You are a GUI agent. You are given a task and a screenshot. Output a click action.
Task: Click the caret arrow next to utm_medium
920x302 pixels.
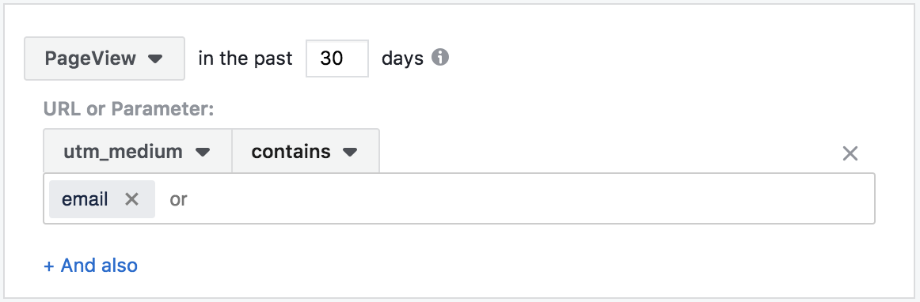(203, 153)
